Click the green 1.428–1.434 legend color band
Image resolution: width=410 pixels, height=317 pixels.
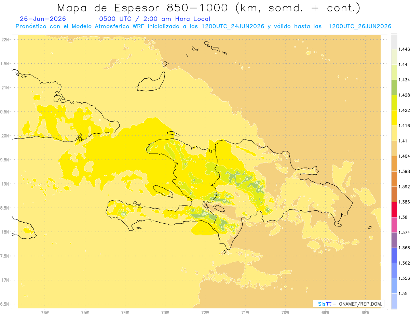coord(394,87)
